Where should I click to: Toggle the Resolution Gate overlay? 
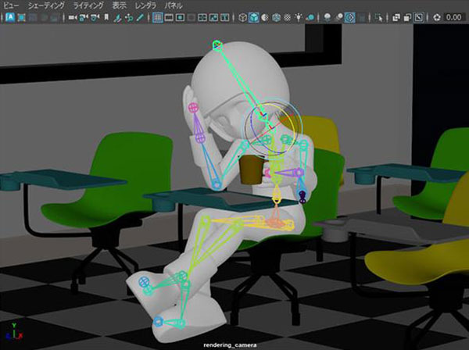tap(180, 16)
